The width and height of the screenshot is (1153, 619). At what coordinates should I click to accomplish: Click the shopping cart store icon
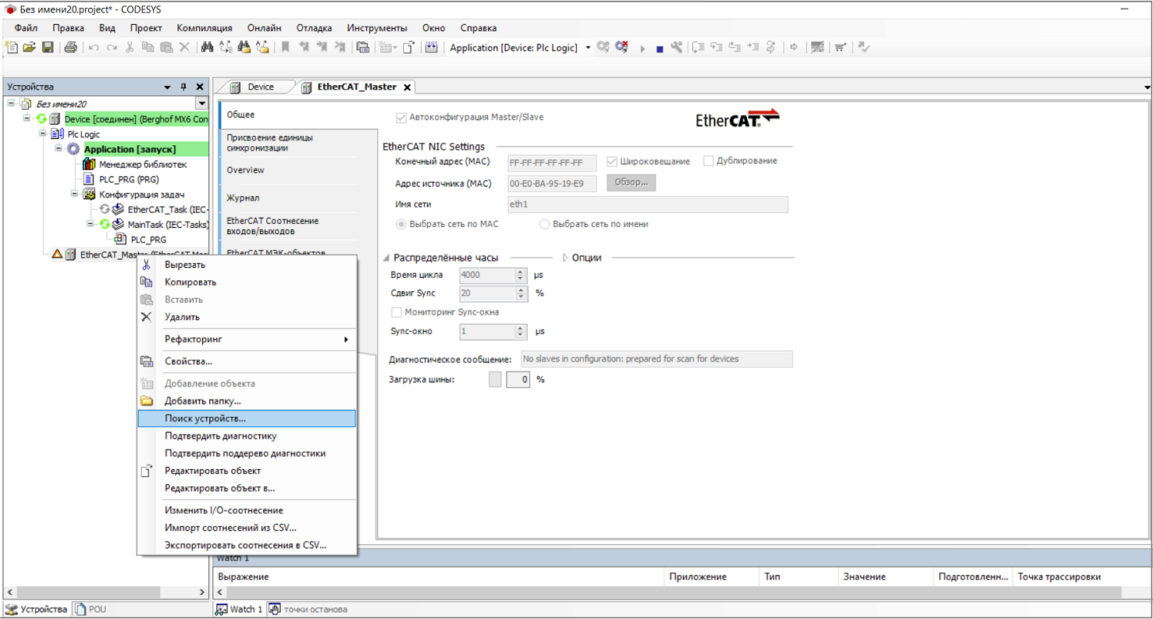840,48
